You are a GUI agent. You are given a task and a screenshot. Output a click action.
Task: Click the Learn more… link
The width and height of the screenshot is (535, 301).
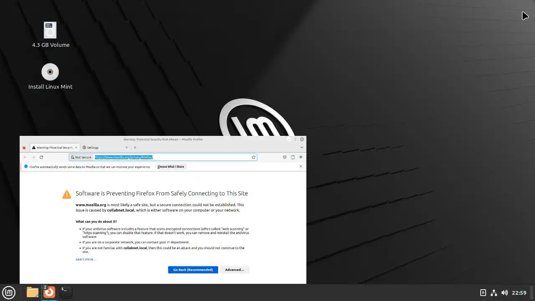click(86, 259)
